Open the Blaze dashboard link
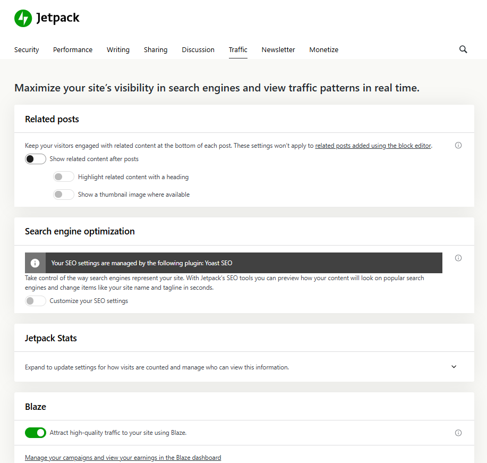 pos(123,457)
